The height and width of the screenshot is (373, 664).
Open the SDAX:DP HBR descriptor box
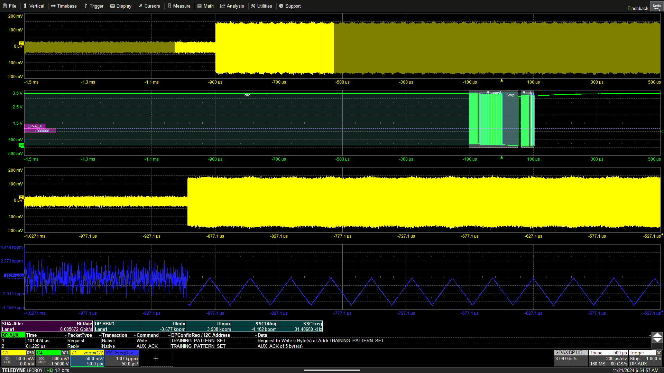[571, 358]
